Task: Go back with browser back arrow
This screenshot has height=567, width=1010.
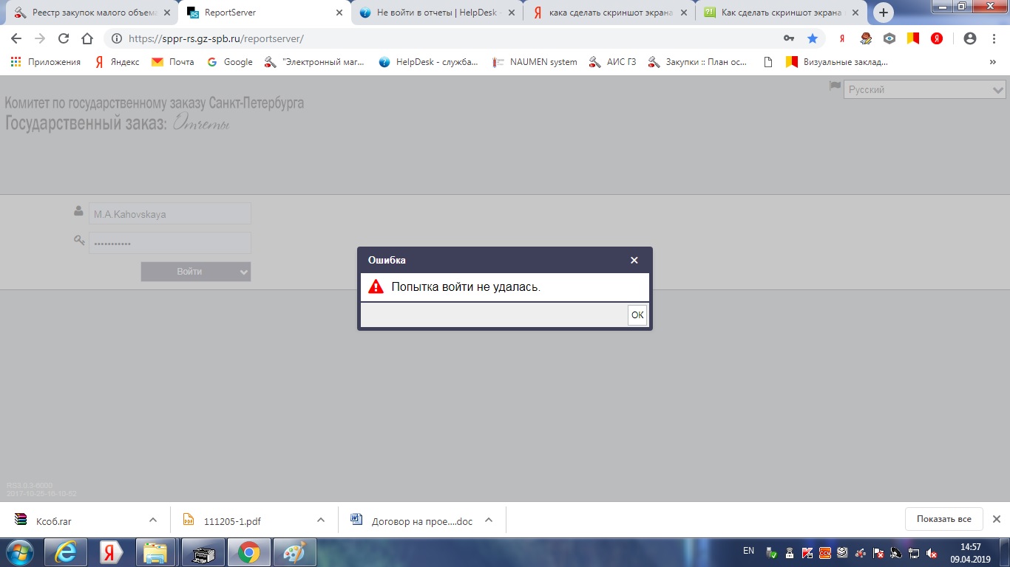Action: coord(16,38)
